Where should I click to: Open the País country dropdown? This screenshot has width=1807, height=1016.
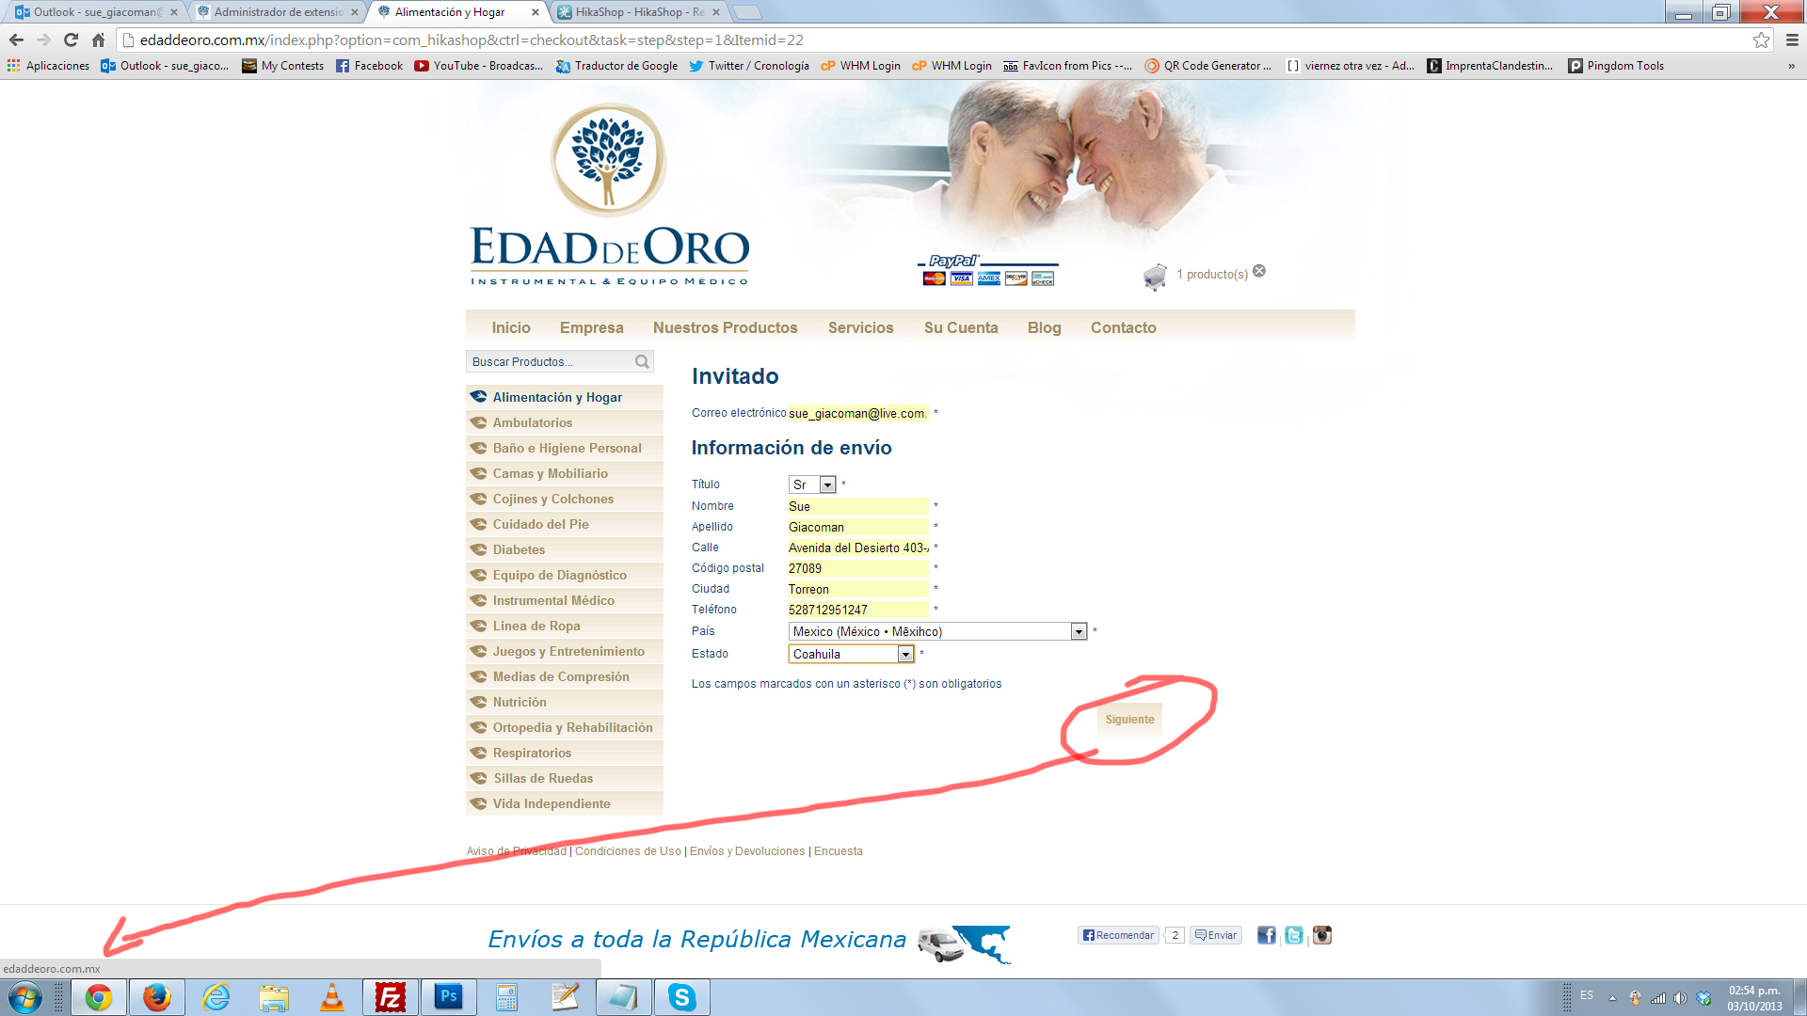1079,631
